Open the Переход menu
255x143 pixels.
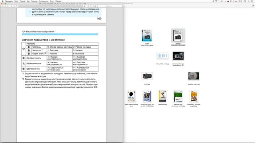(x=34, y=1)
